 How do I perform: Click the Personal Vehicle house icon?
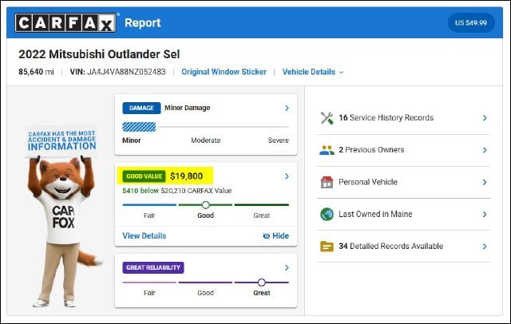click(x=327, y=182)
